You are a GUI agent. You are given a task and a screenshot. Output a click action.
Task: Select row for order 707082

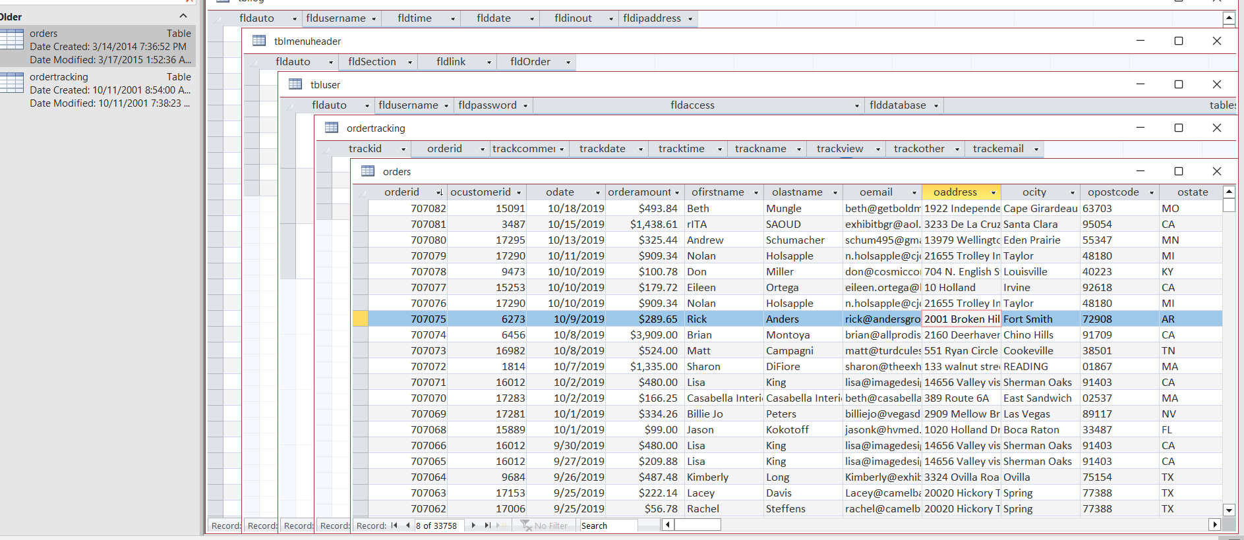coord(360,208)
